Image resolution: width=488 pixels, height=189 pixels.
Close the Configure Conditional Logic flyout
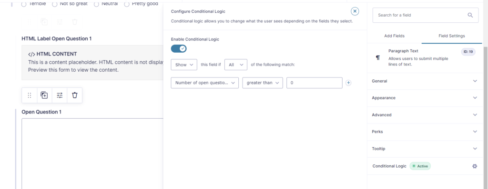tap(355, 11)
